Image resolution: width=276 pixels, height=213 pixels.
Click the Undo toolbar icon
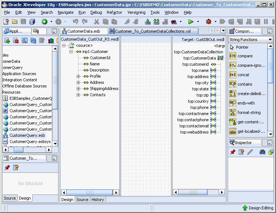[76, 22]
